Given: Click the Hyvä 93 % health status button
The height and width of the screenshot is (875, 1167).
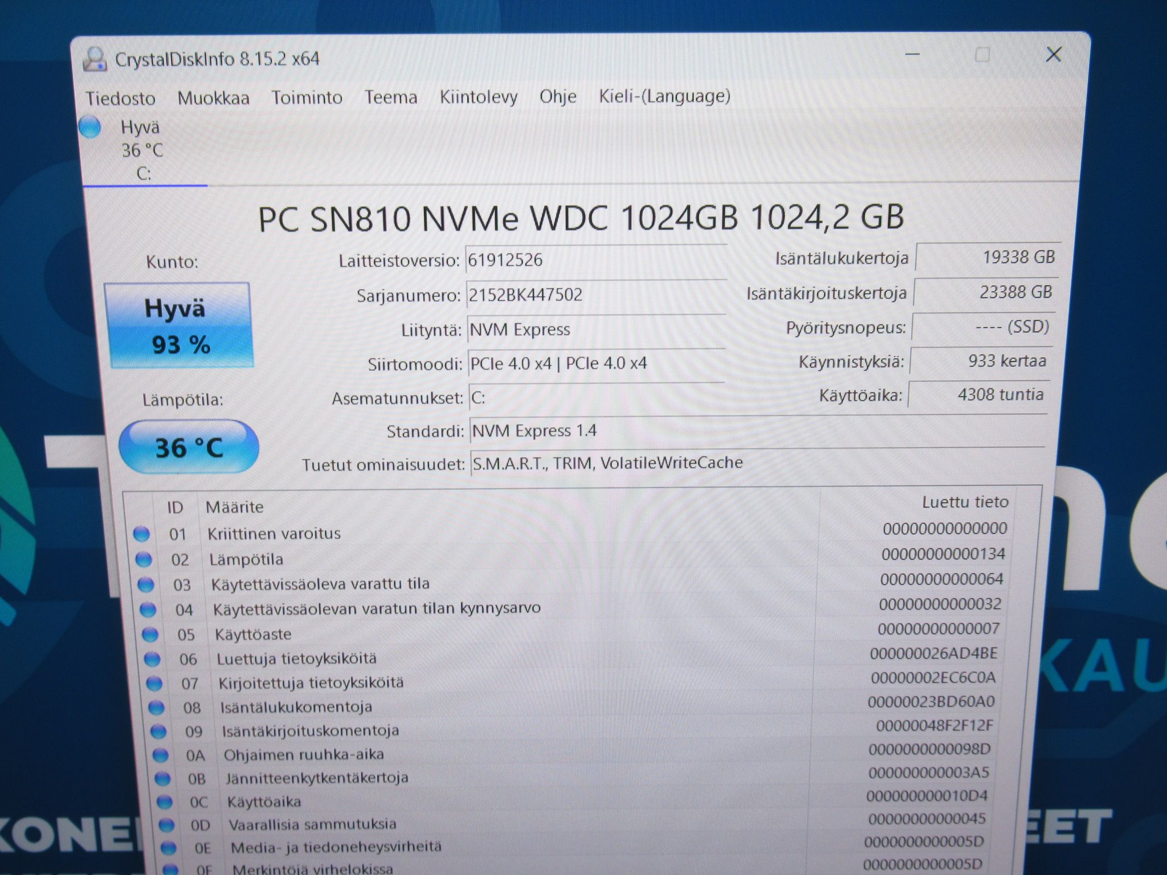Looking at the screenshot, I should coord(178,325).
